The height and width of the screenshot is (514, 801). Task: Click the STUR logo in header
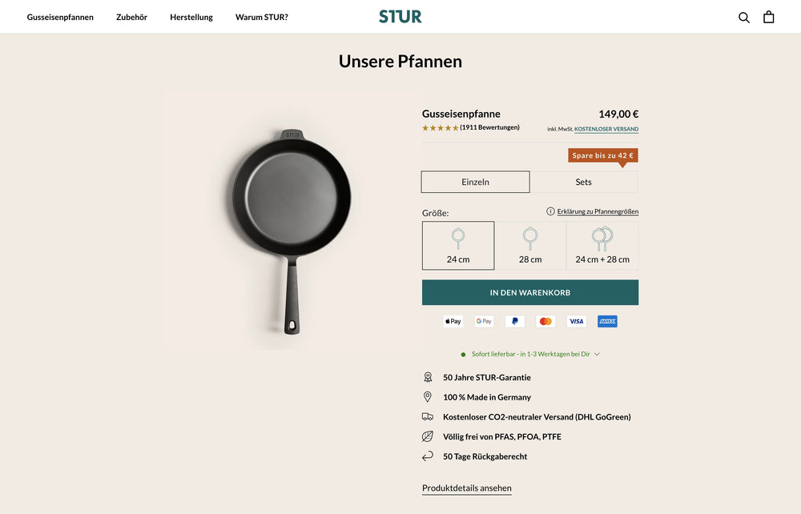point(400,17)
